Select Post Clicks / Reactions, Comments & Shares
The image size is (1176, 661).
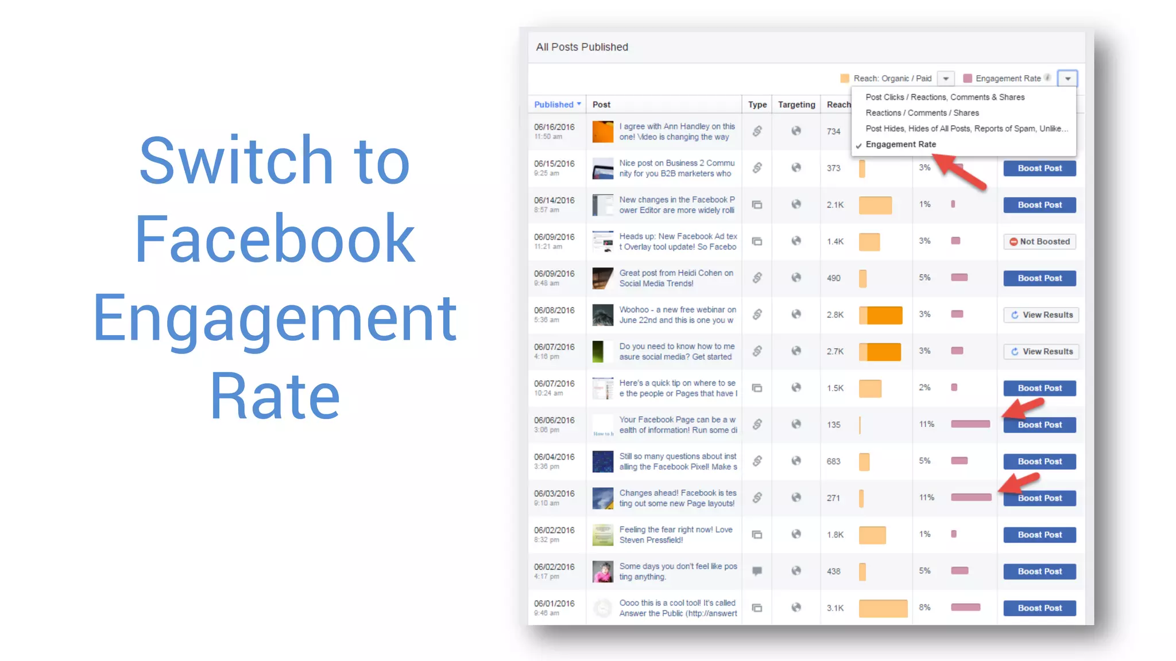945,97
